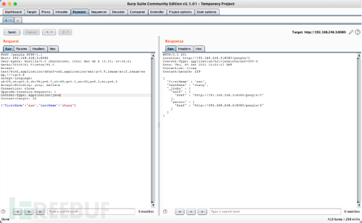This screenshot has width=362, height=223.
Task: Click the Target URL label
Action: pyautogui.click(x=319, y=32)
